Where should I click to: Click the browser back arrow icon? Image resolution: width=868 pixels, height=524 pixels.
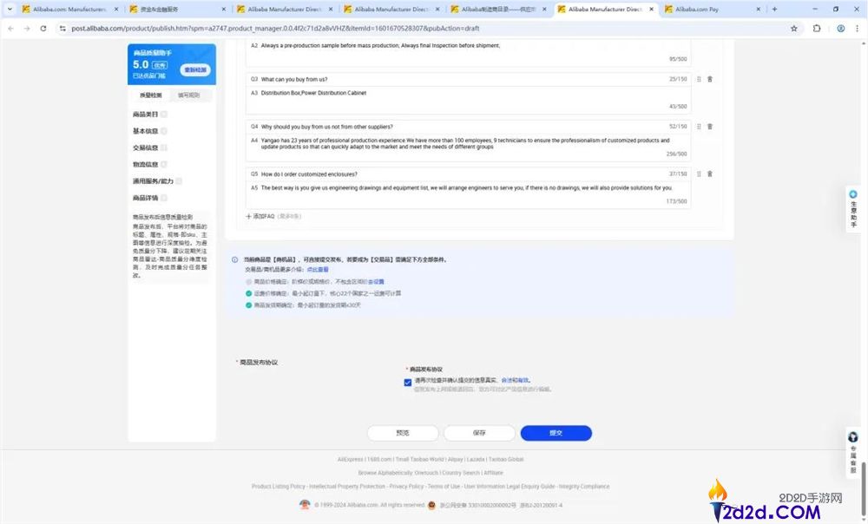point(10,28)
